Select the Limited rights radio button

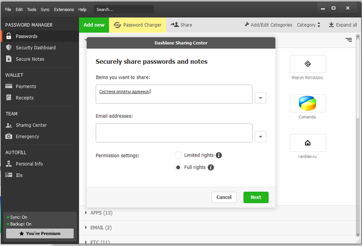178,155
